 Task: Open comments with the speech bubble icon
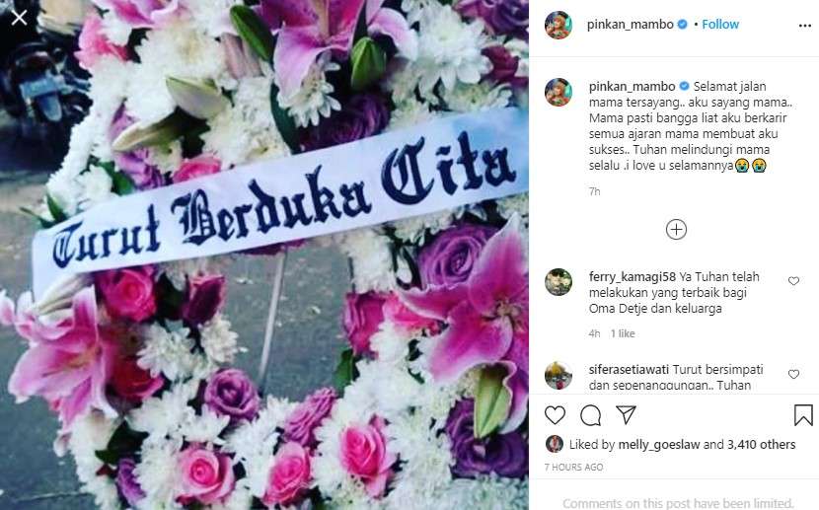(590, 415)
